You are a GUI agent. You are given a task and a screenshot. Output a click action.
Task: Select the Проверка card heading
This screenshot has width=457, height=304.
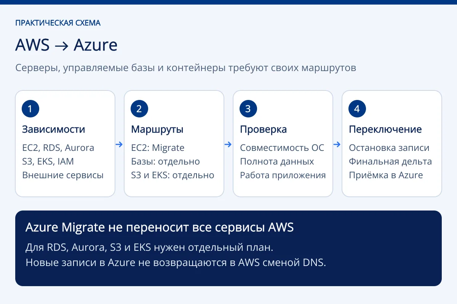pos(264,129)
